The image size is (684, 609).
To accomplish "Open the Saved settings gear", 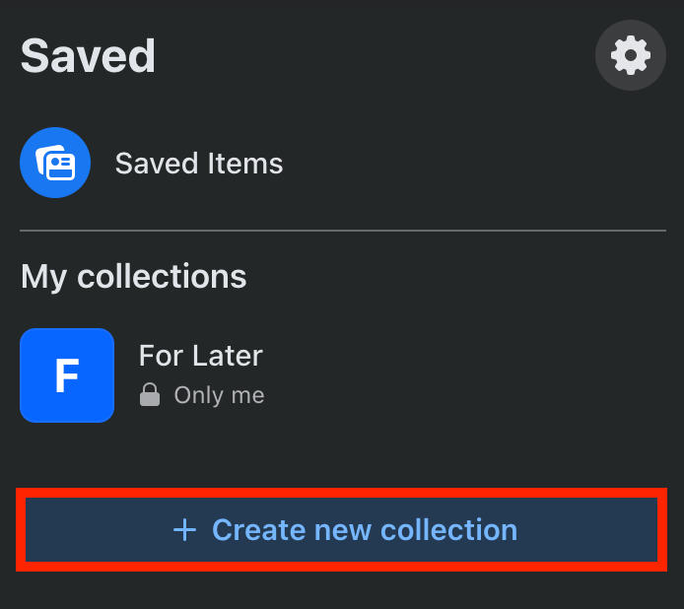I will point(630,55).
